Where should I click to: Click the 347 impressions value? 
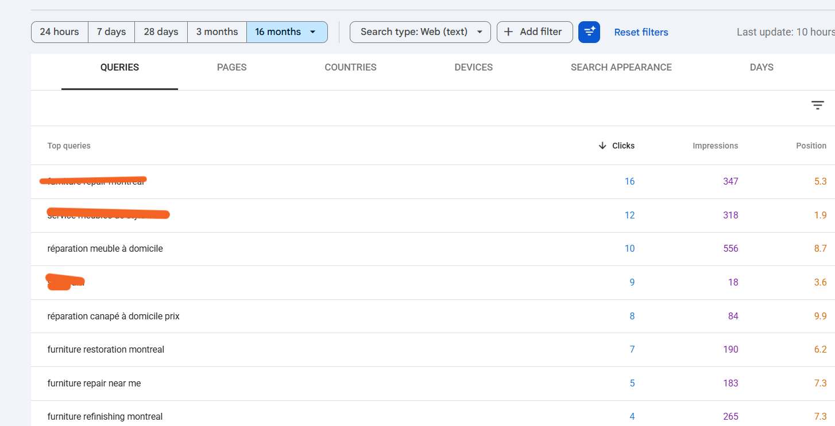[731, 182]
